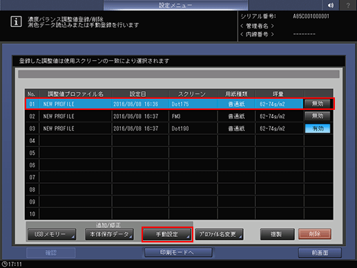This screenshot has width=357, height=268.
Task: Select empty row number 05
Action: [179, 153]
